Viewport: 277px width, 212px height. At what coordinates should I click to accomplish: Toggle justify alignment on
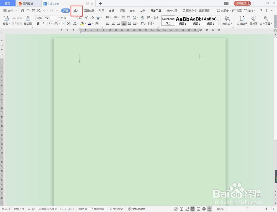(124, 23)
